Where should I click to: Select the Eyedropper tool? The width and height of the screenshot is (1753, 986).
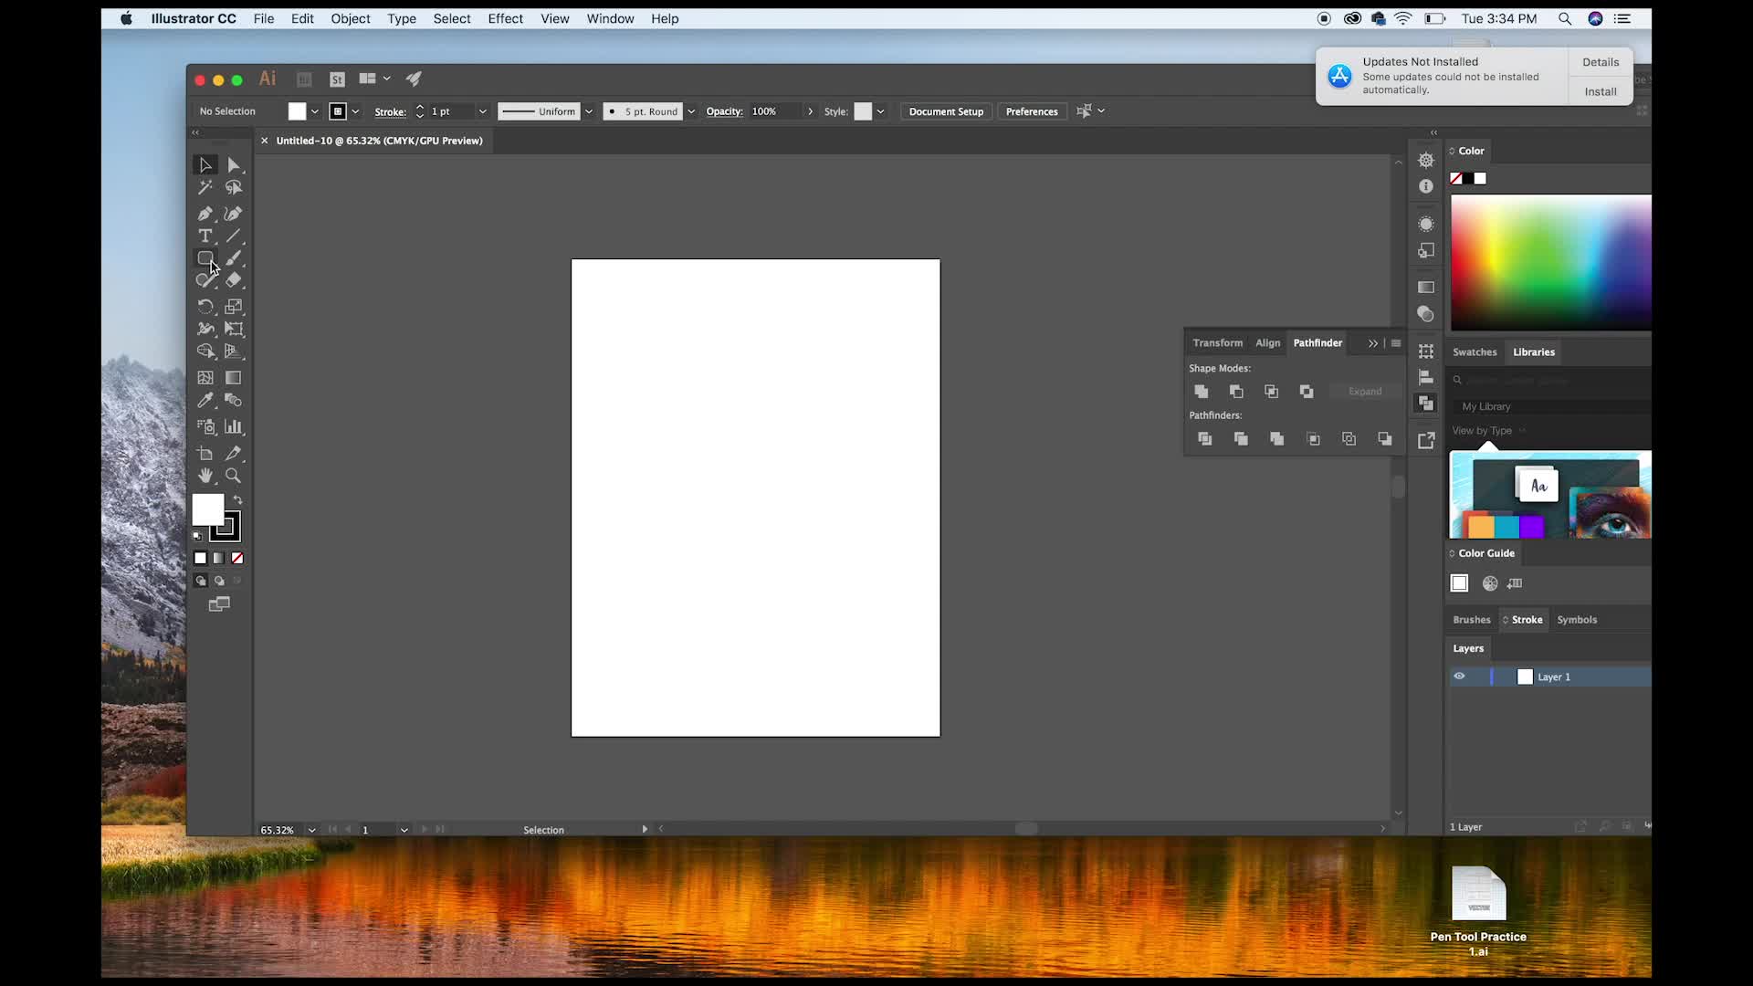click(205, 400)
